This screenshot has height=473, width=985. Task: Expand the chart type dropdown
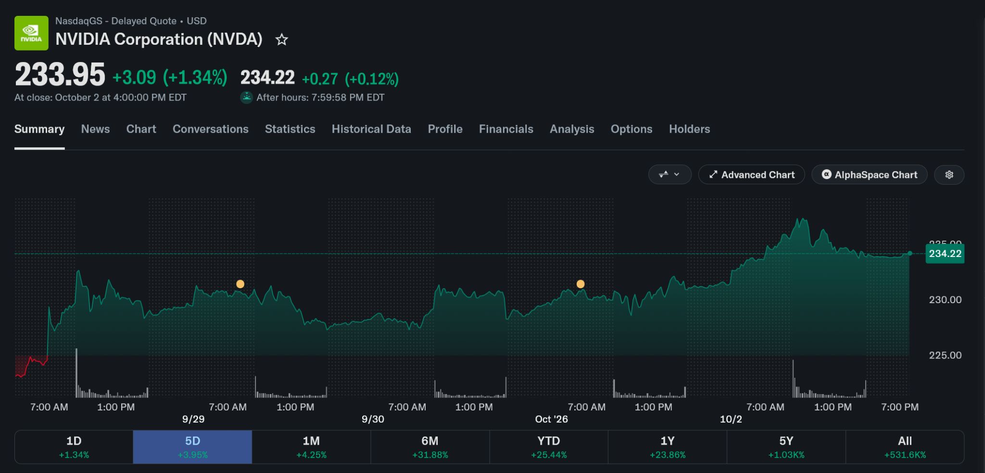click(x=669, y=175)
